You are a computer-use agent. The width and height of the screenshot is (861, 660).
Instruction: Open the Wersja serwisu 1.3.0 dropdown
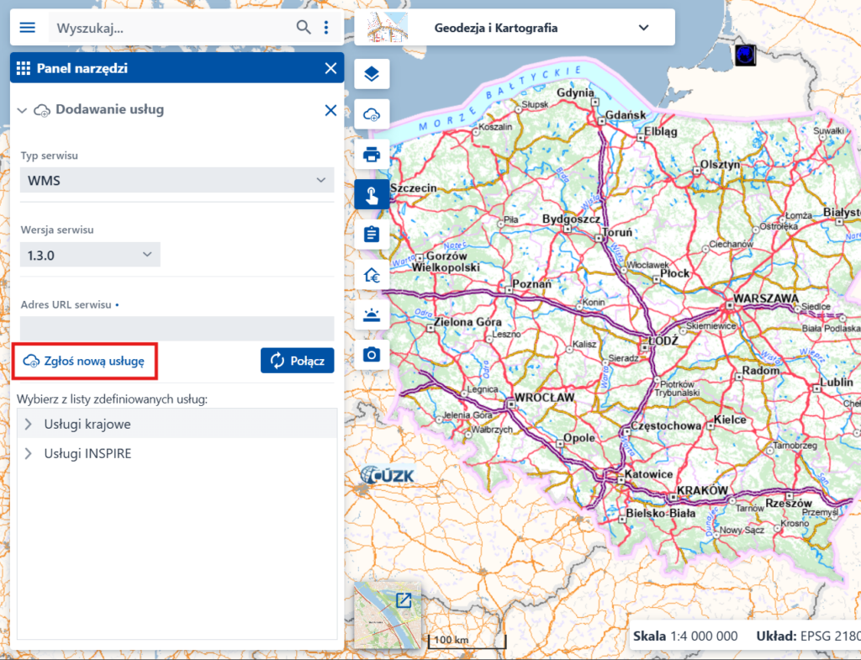(90, 255)
